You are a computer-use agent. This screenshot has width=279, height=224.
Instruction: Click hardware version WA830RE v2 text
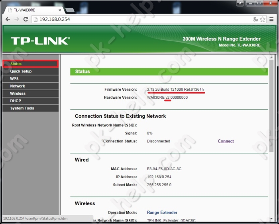167,97
